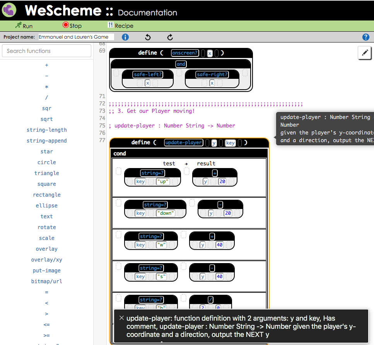Click the Project name input field
This screenshot has height=345, width=374.
tap(76, 37)
